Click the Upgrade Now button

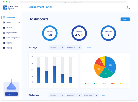pyautogui.click(x=11, y=94)
